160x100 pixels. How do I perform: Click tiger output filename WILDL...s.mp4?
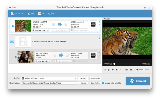[77, 22]
